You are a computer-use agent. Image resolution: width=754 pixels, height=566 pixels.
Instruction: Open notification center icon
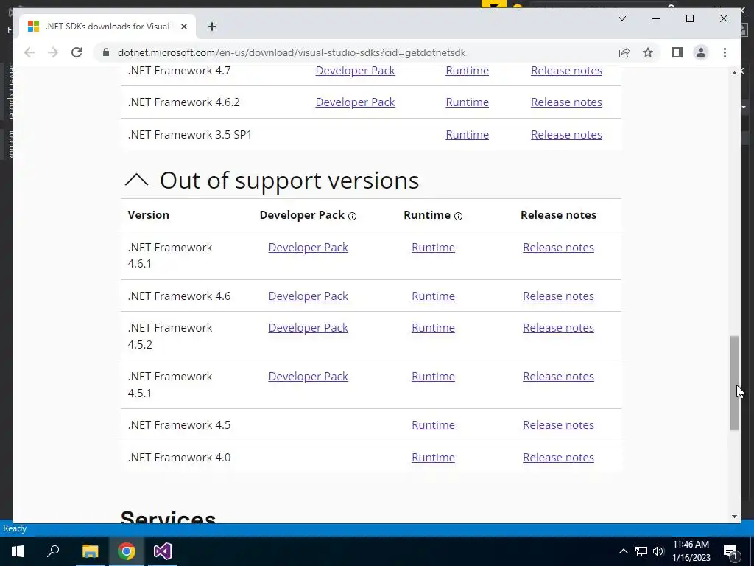[x=730, y=551]
